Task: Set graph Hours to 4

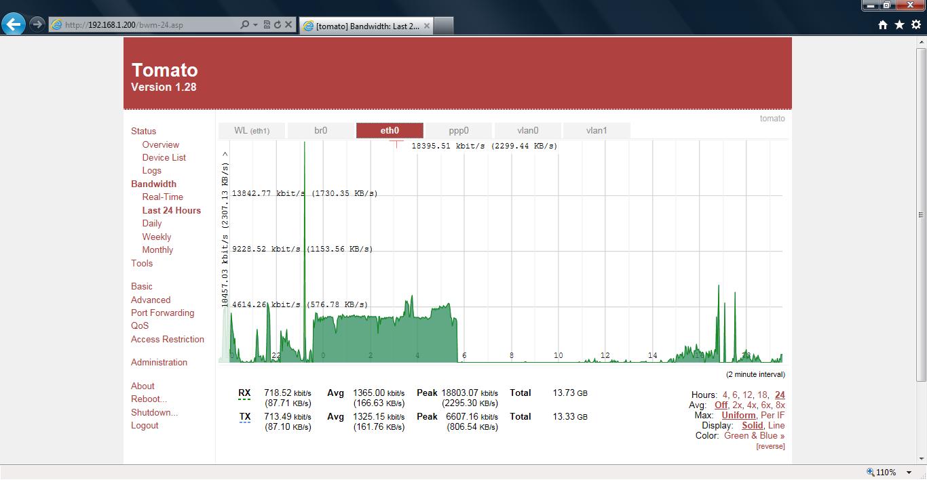Action: (725, 395)
